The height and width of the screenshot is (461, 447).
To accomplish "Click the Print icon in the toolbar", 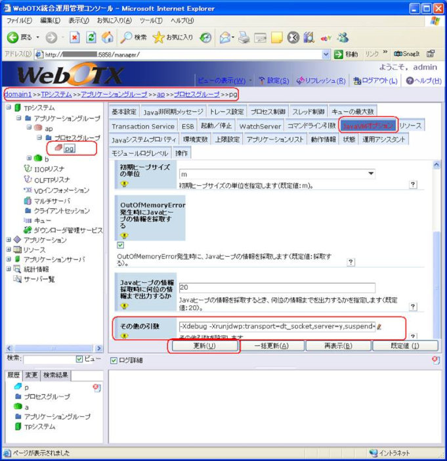I will 244,37.
